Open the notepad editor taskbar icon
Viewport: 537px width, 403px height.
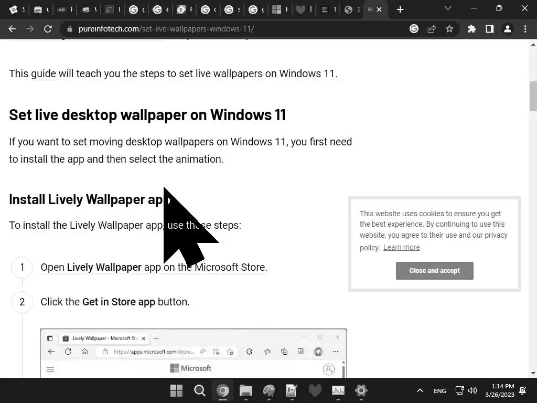[292, 390]
